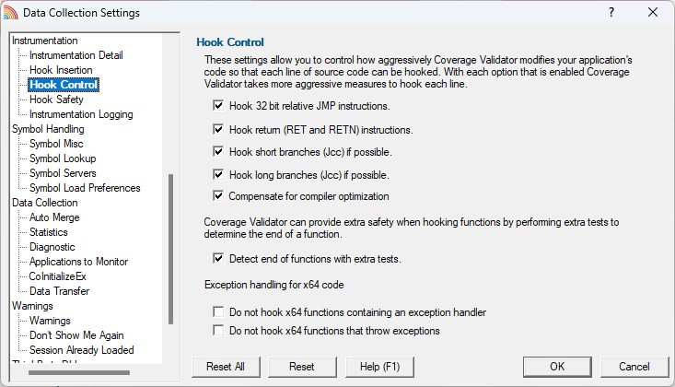
Task: Open Help (F1)
Action: (x=379, y=367)
